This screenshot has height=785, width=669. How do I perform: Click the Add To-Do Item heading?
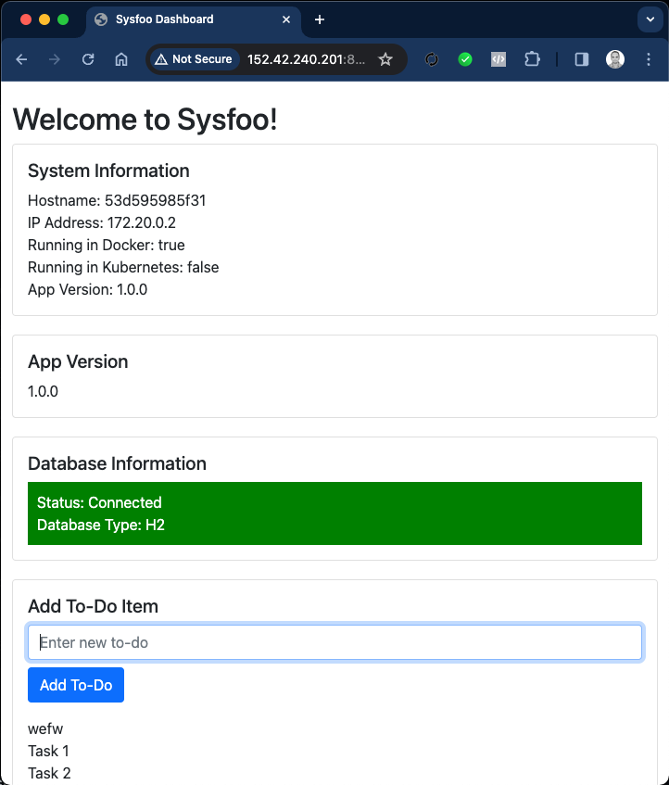pyautogui.click(x=93, y=606)
